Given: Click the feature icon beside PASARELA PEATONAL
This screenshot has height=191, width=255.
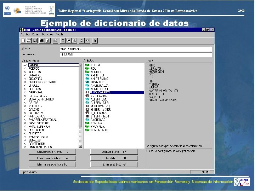Looking at the screenshot, I should (25, 120).
